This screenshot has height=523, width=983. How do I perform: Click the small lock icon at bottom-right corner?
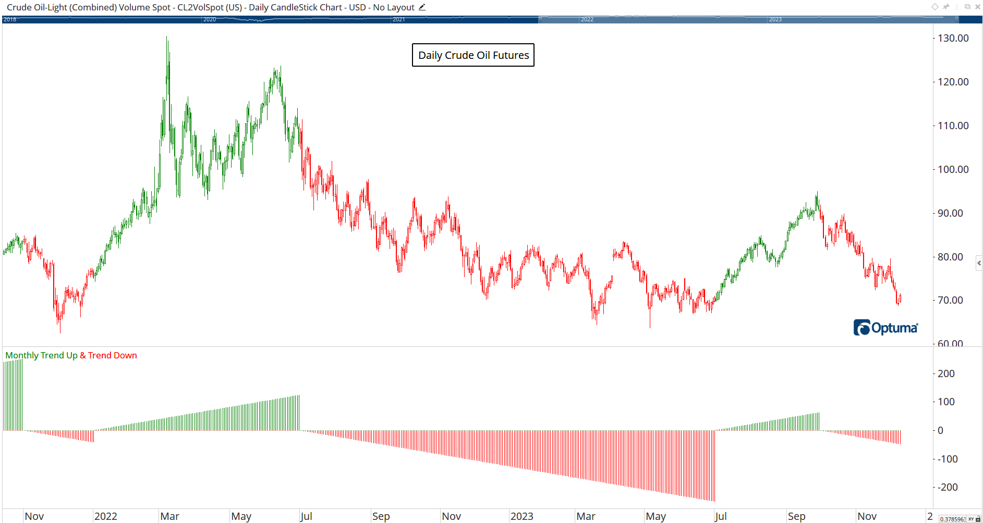(x=978, y=519)
